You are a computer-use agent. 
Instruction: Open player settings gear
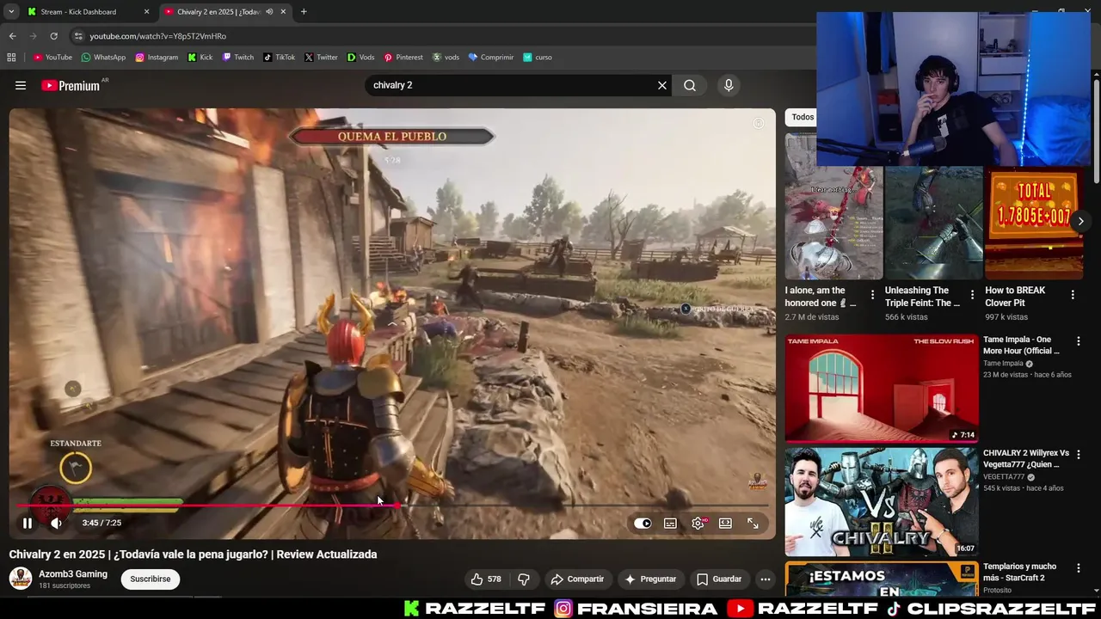(698, 523)
